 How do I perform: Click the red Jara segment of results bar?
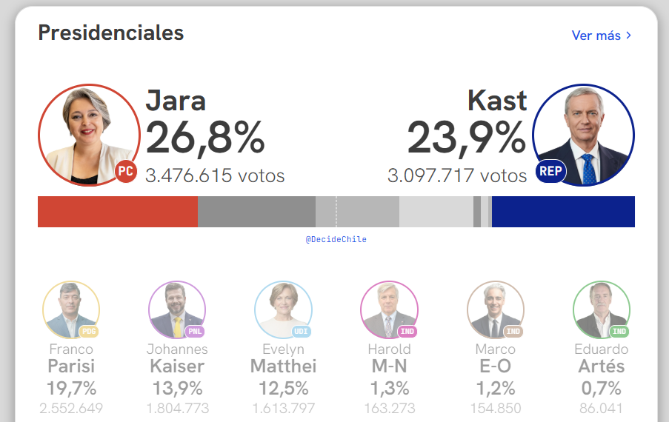117,212
